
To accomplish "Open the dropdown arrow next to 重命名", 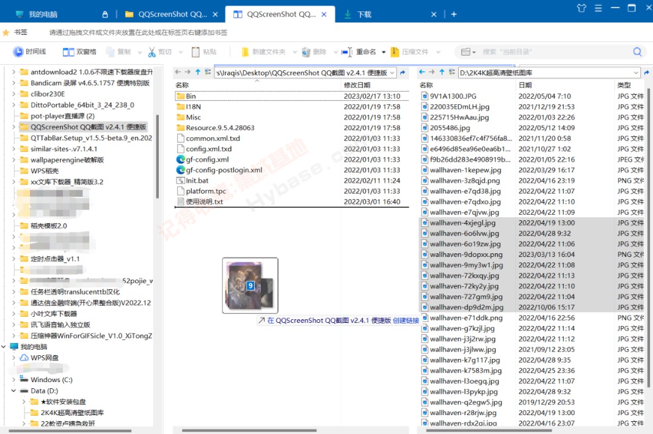I will 384,52.
